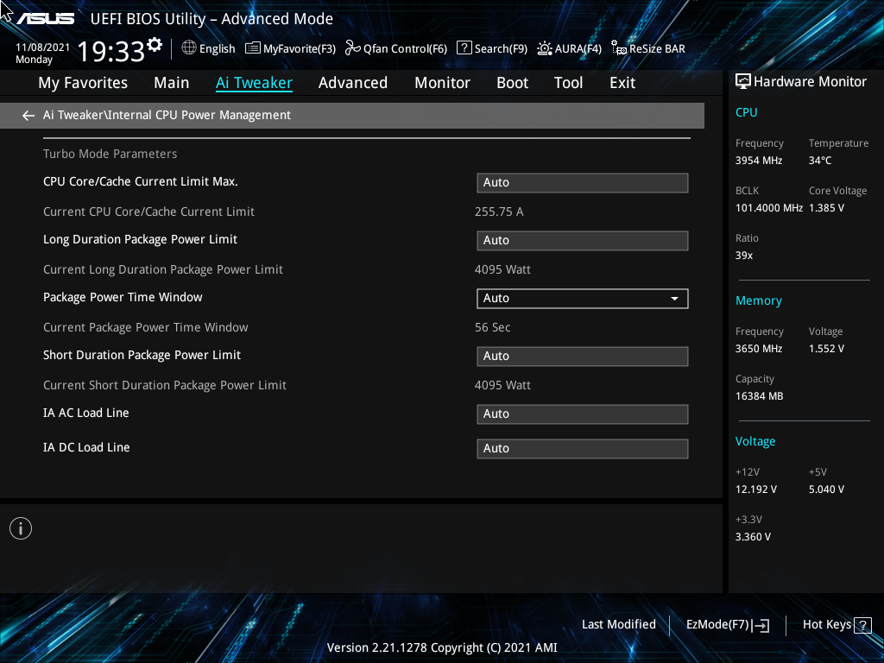Click the 3650 MHz memory frequency value
Viewport: 884px width, 663px height.
759,349
